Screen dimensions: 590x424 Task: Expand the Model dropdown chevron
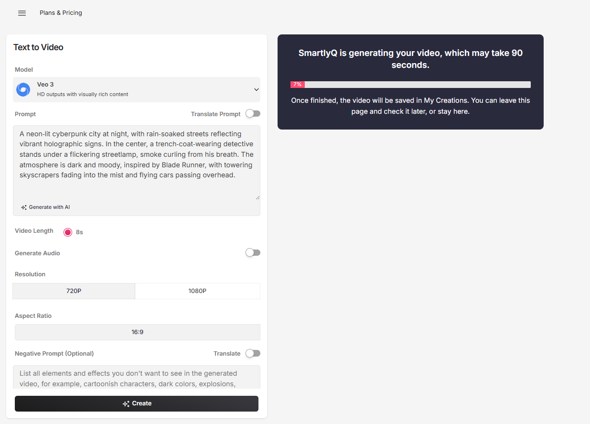(256, 89)
